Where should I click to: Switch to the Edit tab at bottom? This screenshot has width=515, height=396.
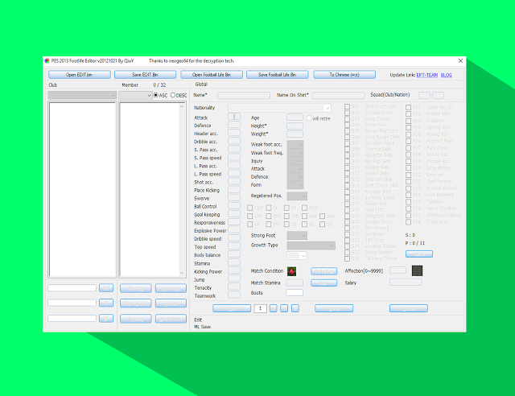pyautogui.click(x=198, y=320)
